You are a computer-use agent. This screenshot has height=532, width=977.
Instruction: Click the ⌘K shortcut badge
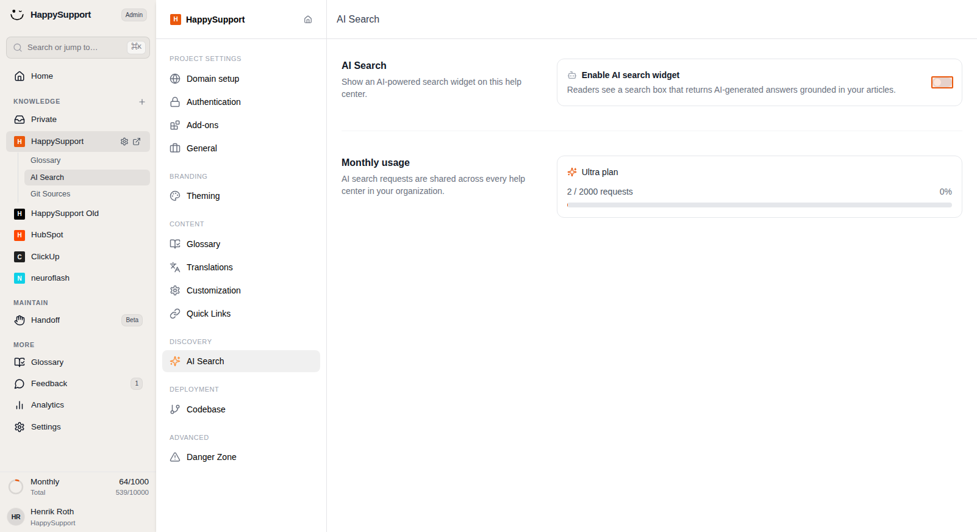136,47
